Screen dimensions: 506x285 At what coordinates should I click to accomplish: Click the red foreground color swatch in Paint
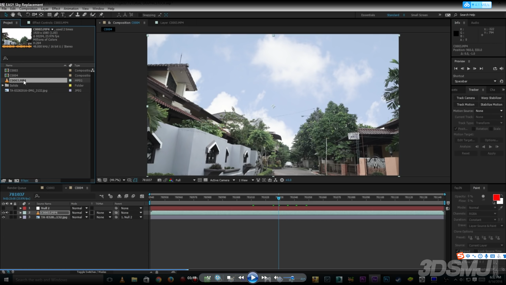[496, 198]
